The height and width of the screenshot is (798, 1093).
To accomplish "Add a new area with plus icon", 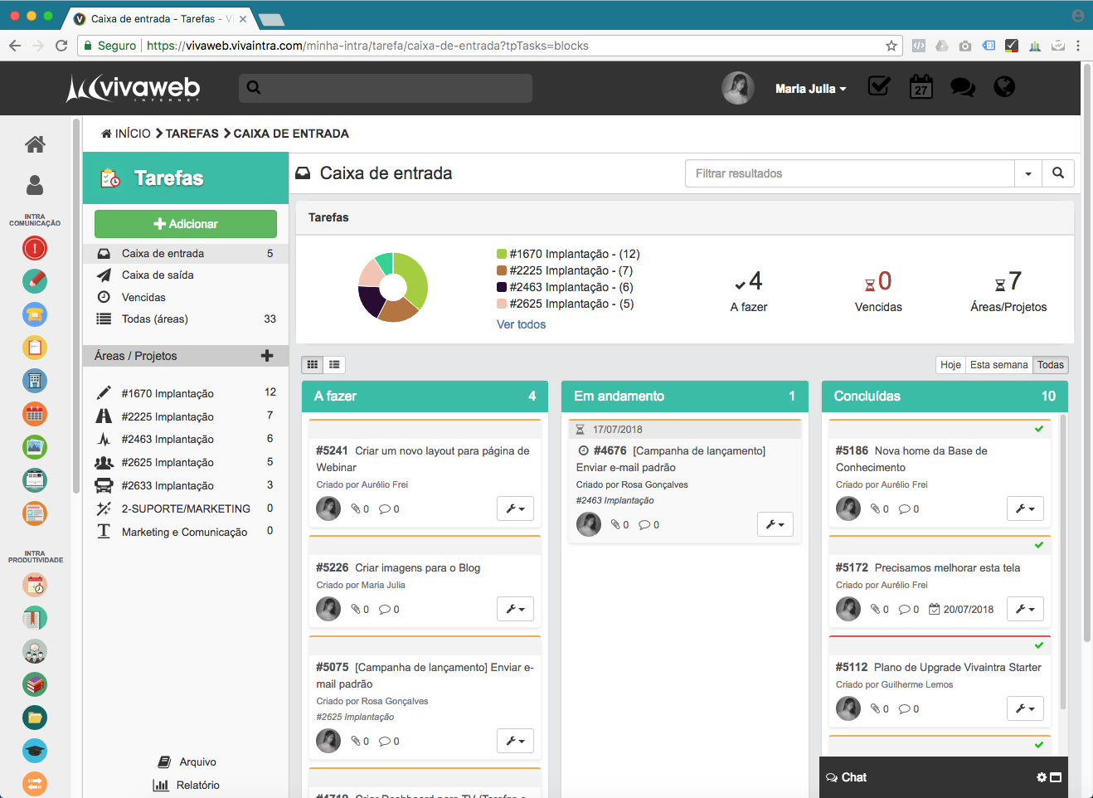I will (267, 356).
